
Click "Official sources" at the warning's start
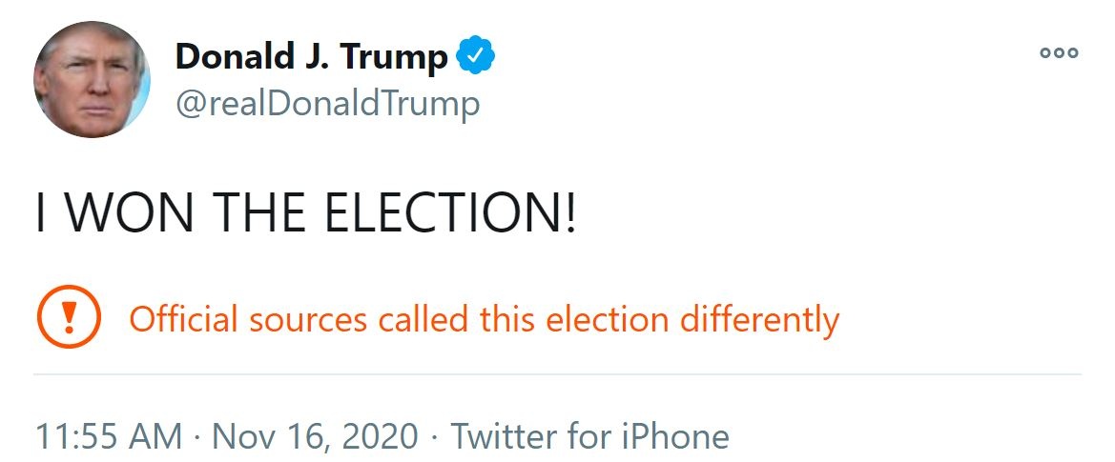point(248,319)
